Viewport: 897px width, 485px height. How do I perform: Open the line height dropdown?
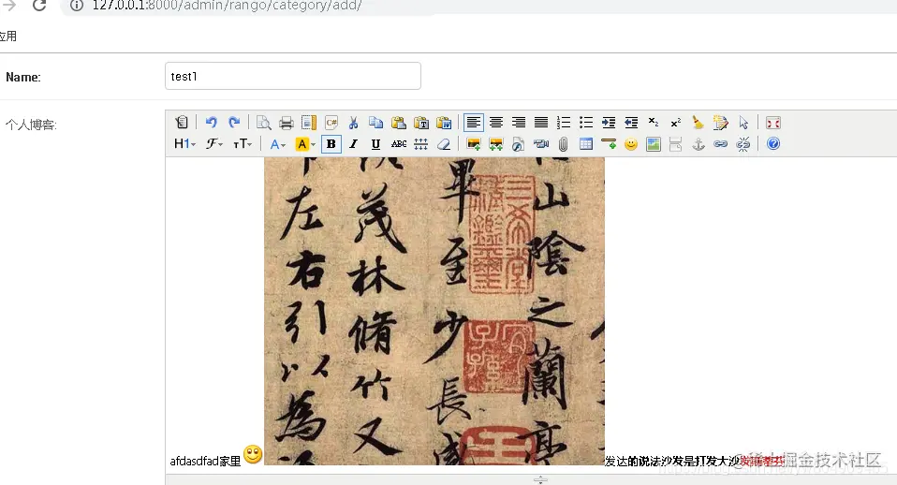tap(421, 144)
